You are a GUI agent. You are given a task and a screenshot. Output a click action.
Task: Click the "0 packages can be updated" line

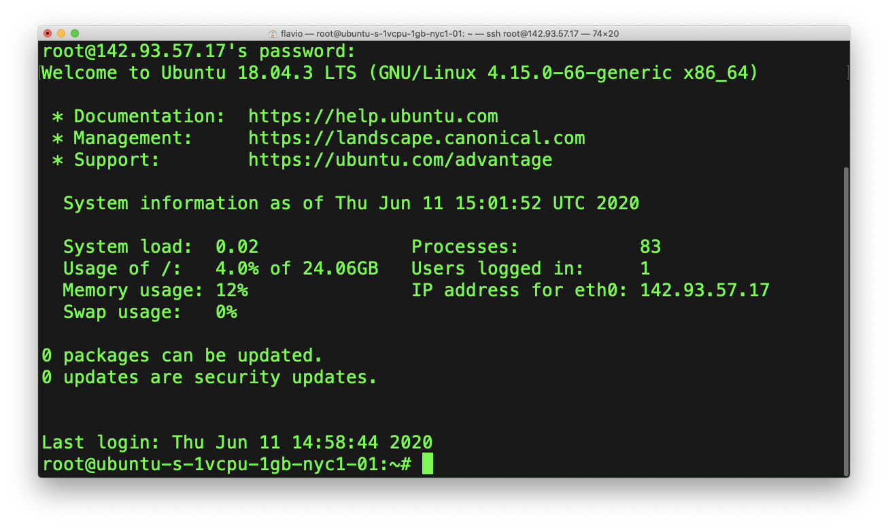coord(182,355)
